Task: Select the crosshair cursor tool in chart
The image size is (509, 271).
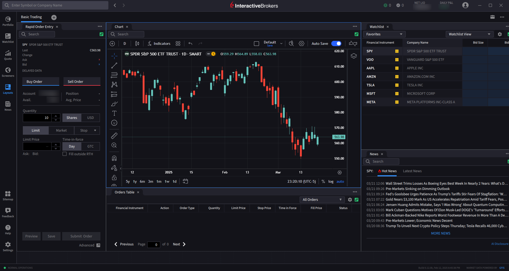Action: pos(114,56)
